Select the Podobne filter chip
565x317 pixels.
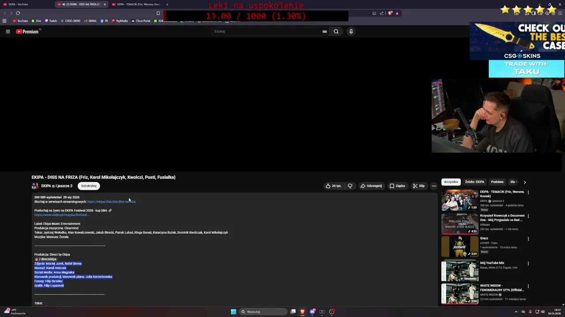497,182
